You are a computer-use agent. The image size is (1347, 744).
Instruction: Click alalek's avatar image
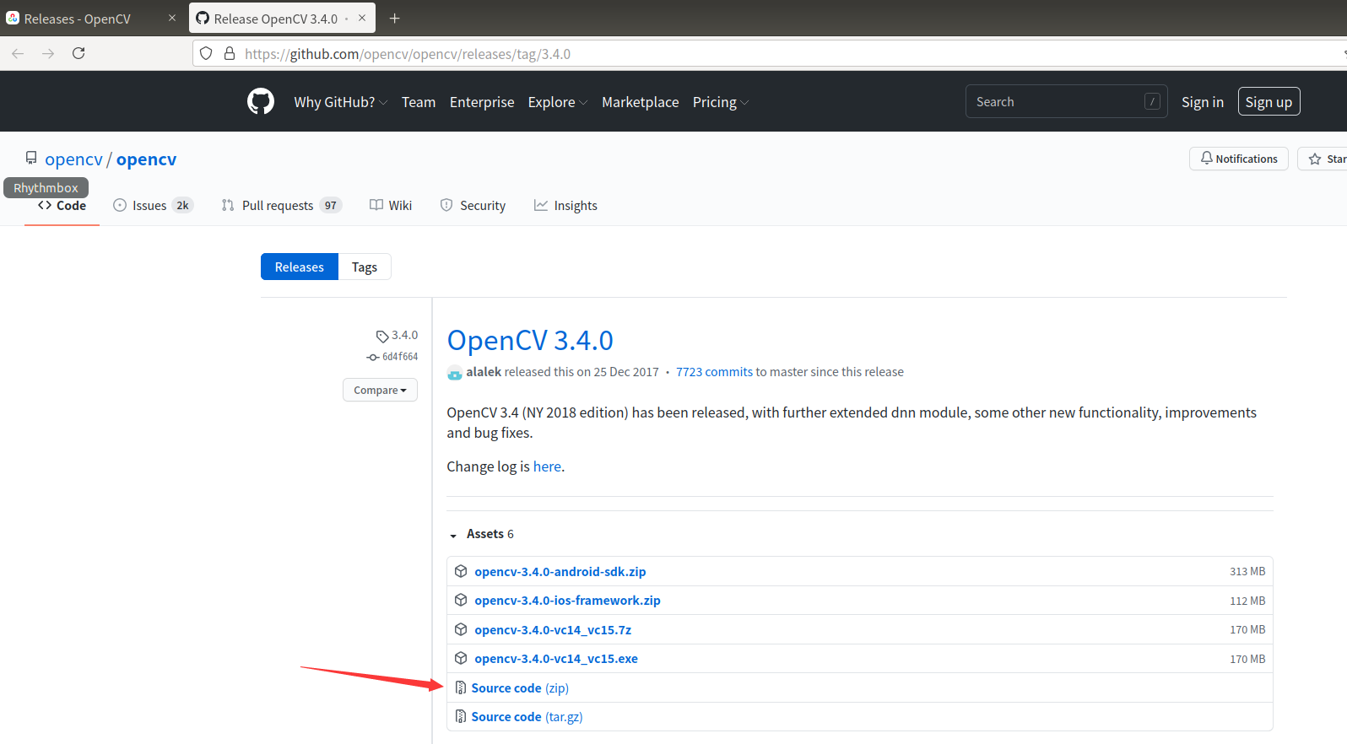tap(455, 372)
